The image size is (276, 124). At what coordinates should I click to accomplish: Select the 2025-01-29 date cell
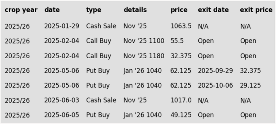pos(62,26)
